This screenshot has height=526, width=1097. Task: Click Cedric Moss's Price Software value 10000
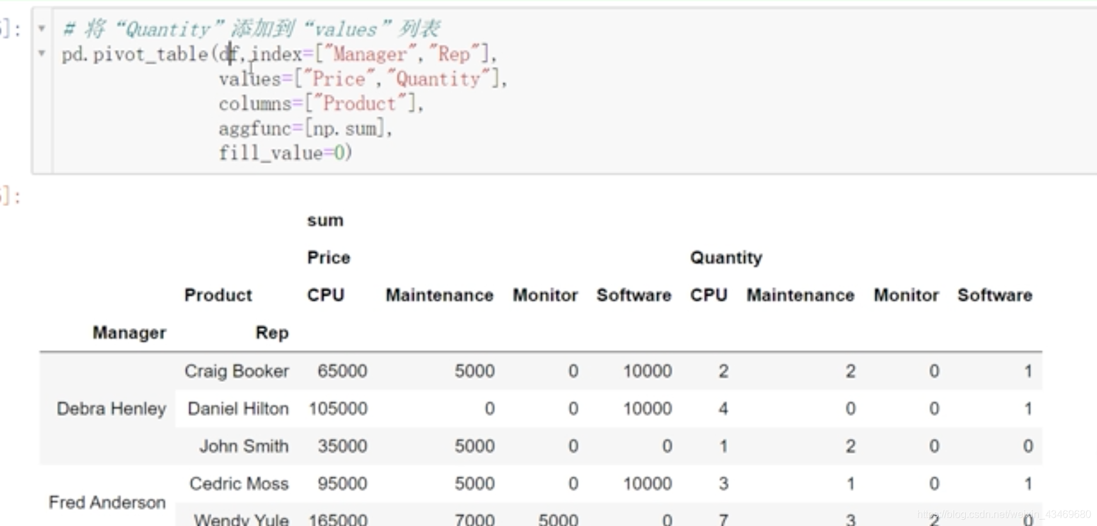tap(648, 484)
